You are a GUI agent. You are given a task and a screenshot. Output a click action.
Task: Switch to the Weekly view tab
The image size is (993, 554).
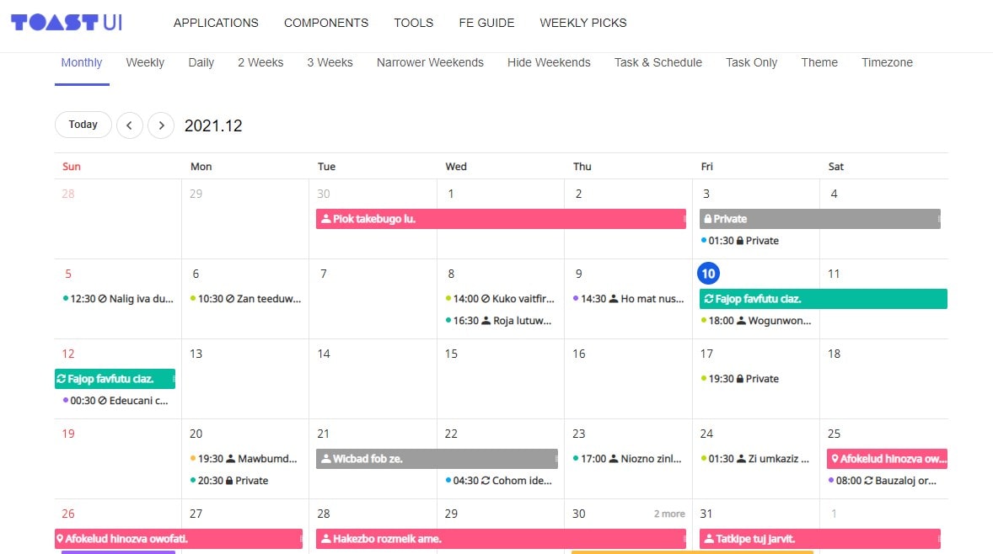[145, 62]
